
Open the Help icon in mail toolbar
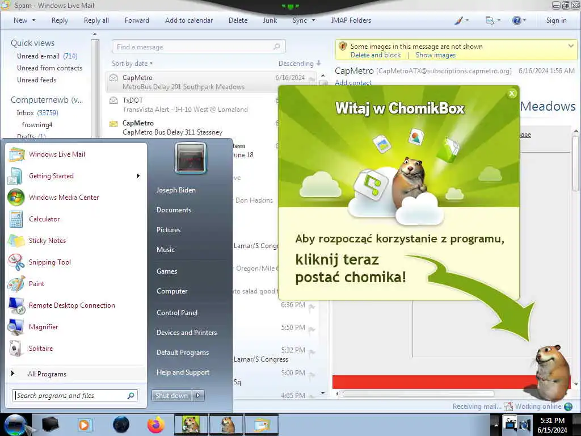tap(516, 20)
